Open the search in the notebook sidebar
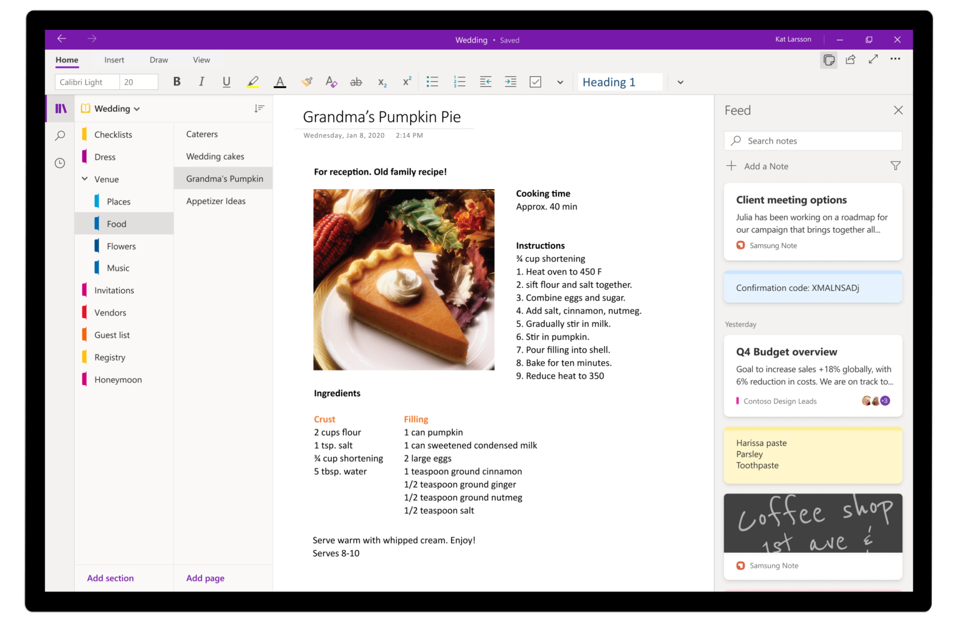This screenshot has width=958, height=632. (x=60, y=135)
